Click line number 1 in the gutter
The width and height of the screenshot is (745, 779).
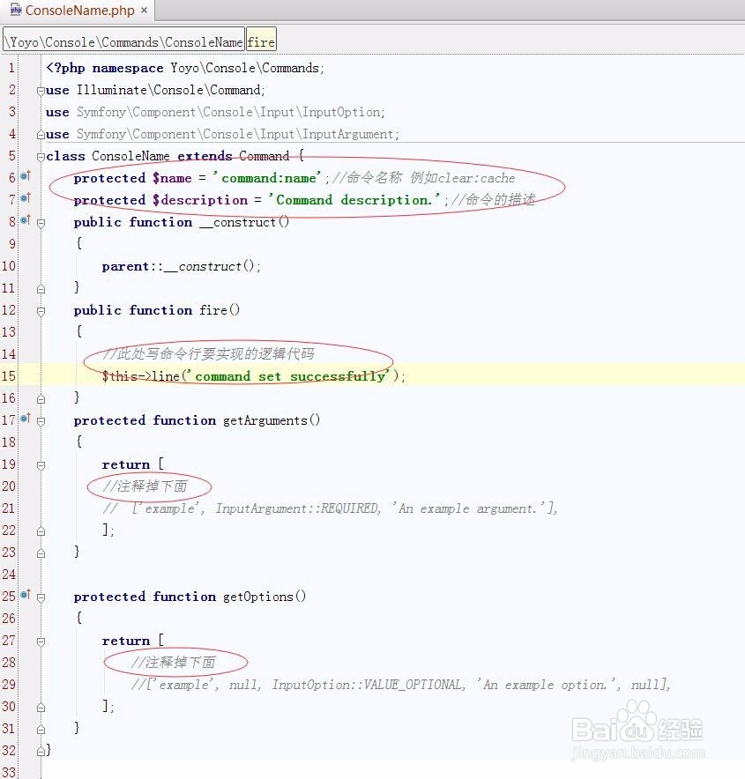tap(11, 68)
